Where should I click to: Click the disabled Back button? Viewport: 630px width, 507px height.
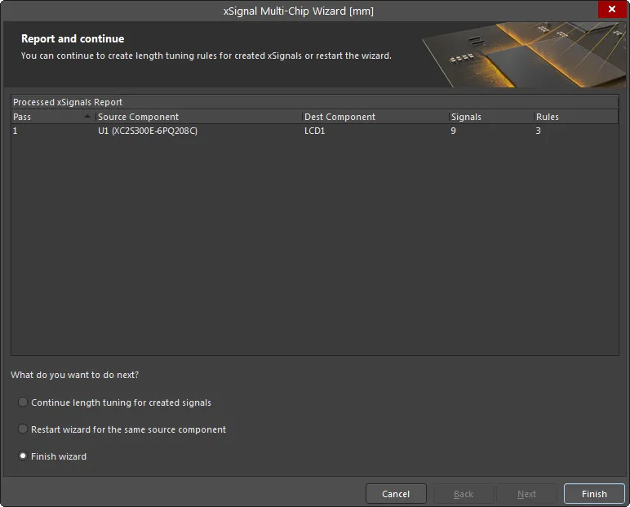pyautogui.click(x=464, y=494)
